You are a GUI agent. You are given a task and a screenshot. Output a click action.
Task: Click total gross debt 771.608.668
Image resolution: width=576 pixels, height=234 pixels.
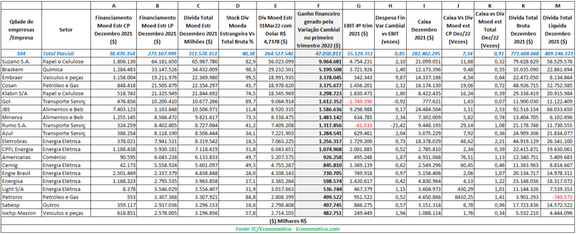(x=525, y=53)
